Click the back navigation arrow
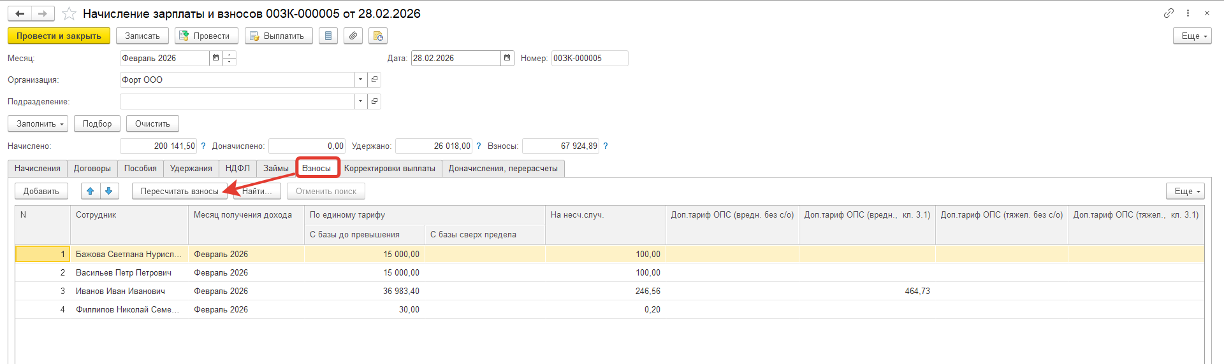 click(20, 13)
